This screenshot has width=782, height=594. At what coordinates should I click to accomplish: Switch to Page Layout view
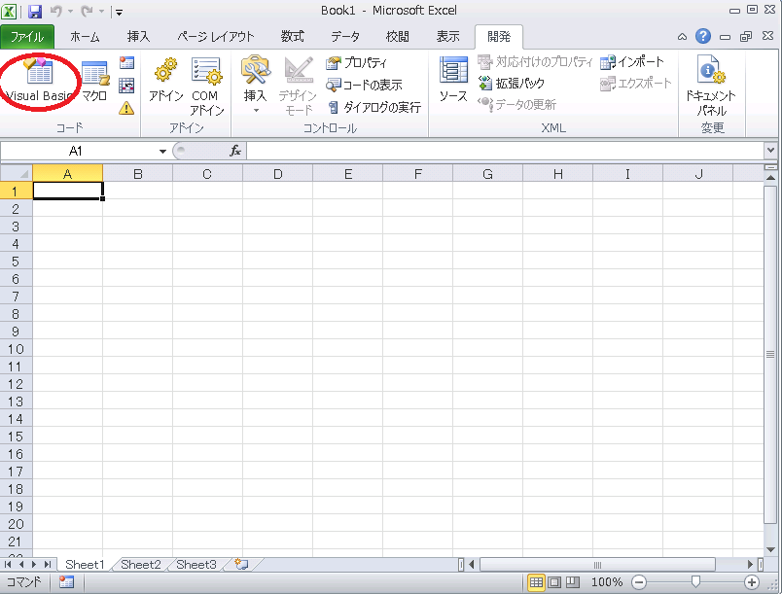pyautogui.click(x=554, y=582)
